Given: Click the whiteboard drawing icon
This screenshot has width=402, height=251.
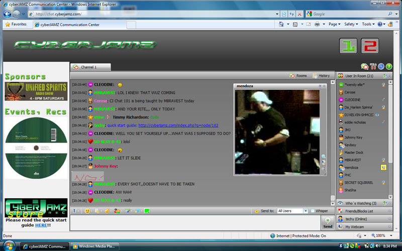Looking at the screenshot, I should [x=128, y=211].
